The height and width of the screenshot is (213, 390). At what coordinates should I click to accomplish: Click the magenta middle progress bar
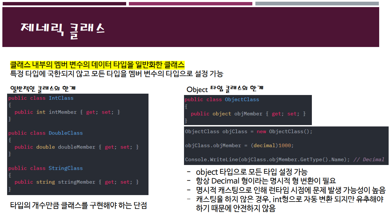click(x=190, y=4)
